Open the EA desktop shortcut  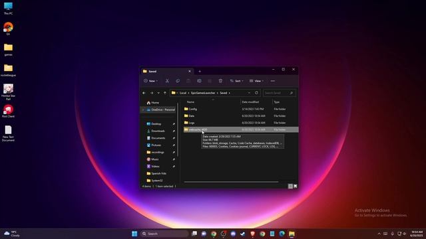point(8,29)
